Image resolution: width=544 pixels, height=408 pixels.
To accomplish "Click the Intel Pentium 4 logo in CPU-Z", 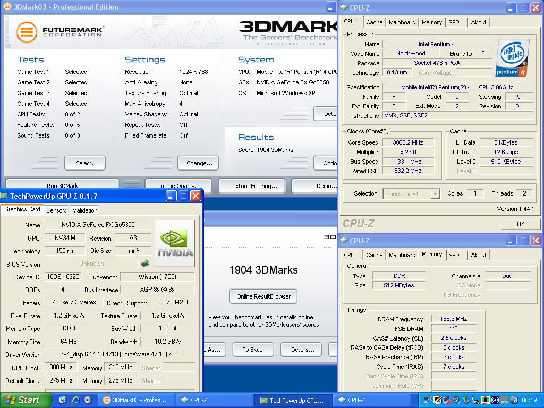I will (x=513, y=57).
